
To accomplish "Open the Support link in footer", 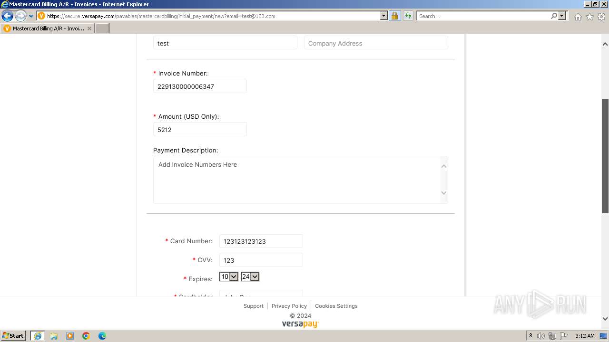I will point(253,306).
